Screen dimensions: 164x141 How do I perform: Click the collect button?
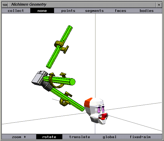(x=16, y=11)
